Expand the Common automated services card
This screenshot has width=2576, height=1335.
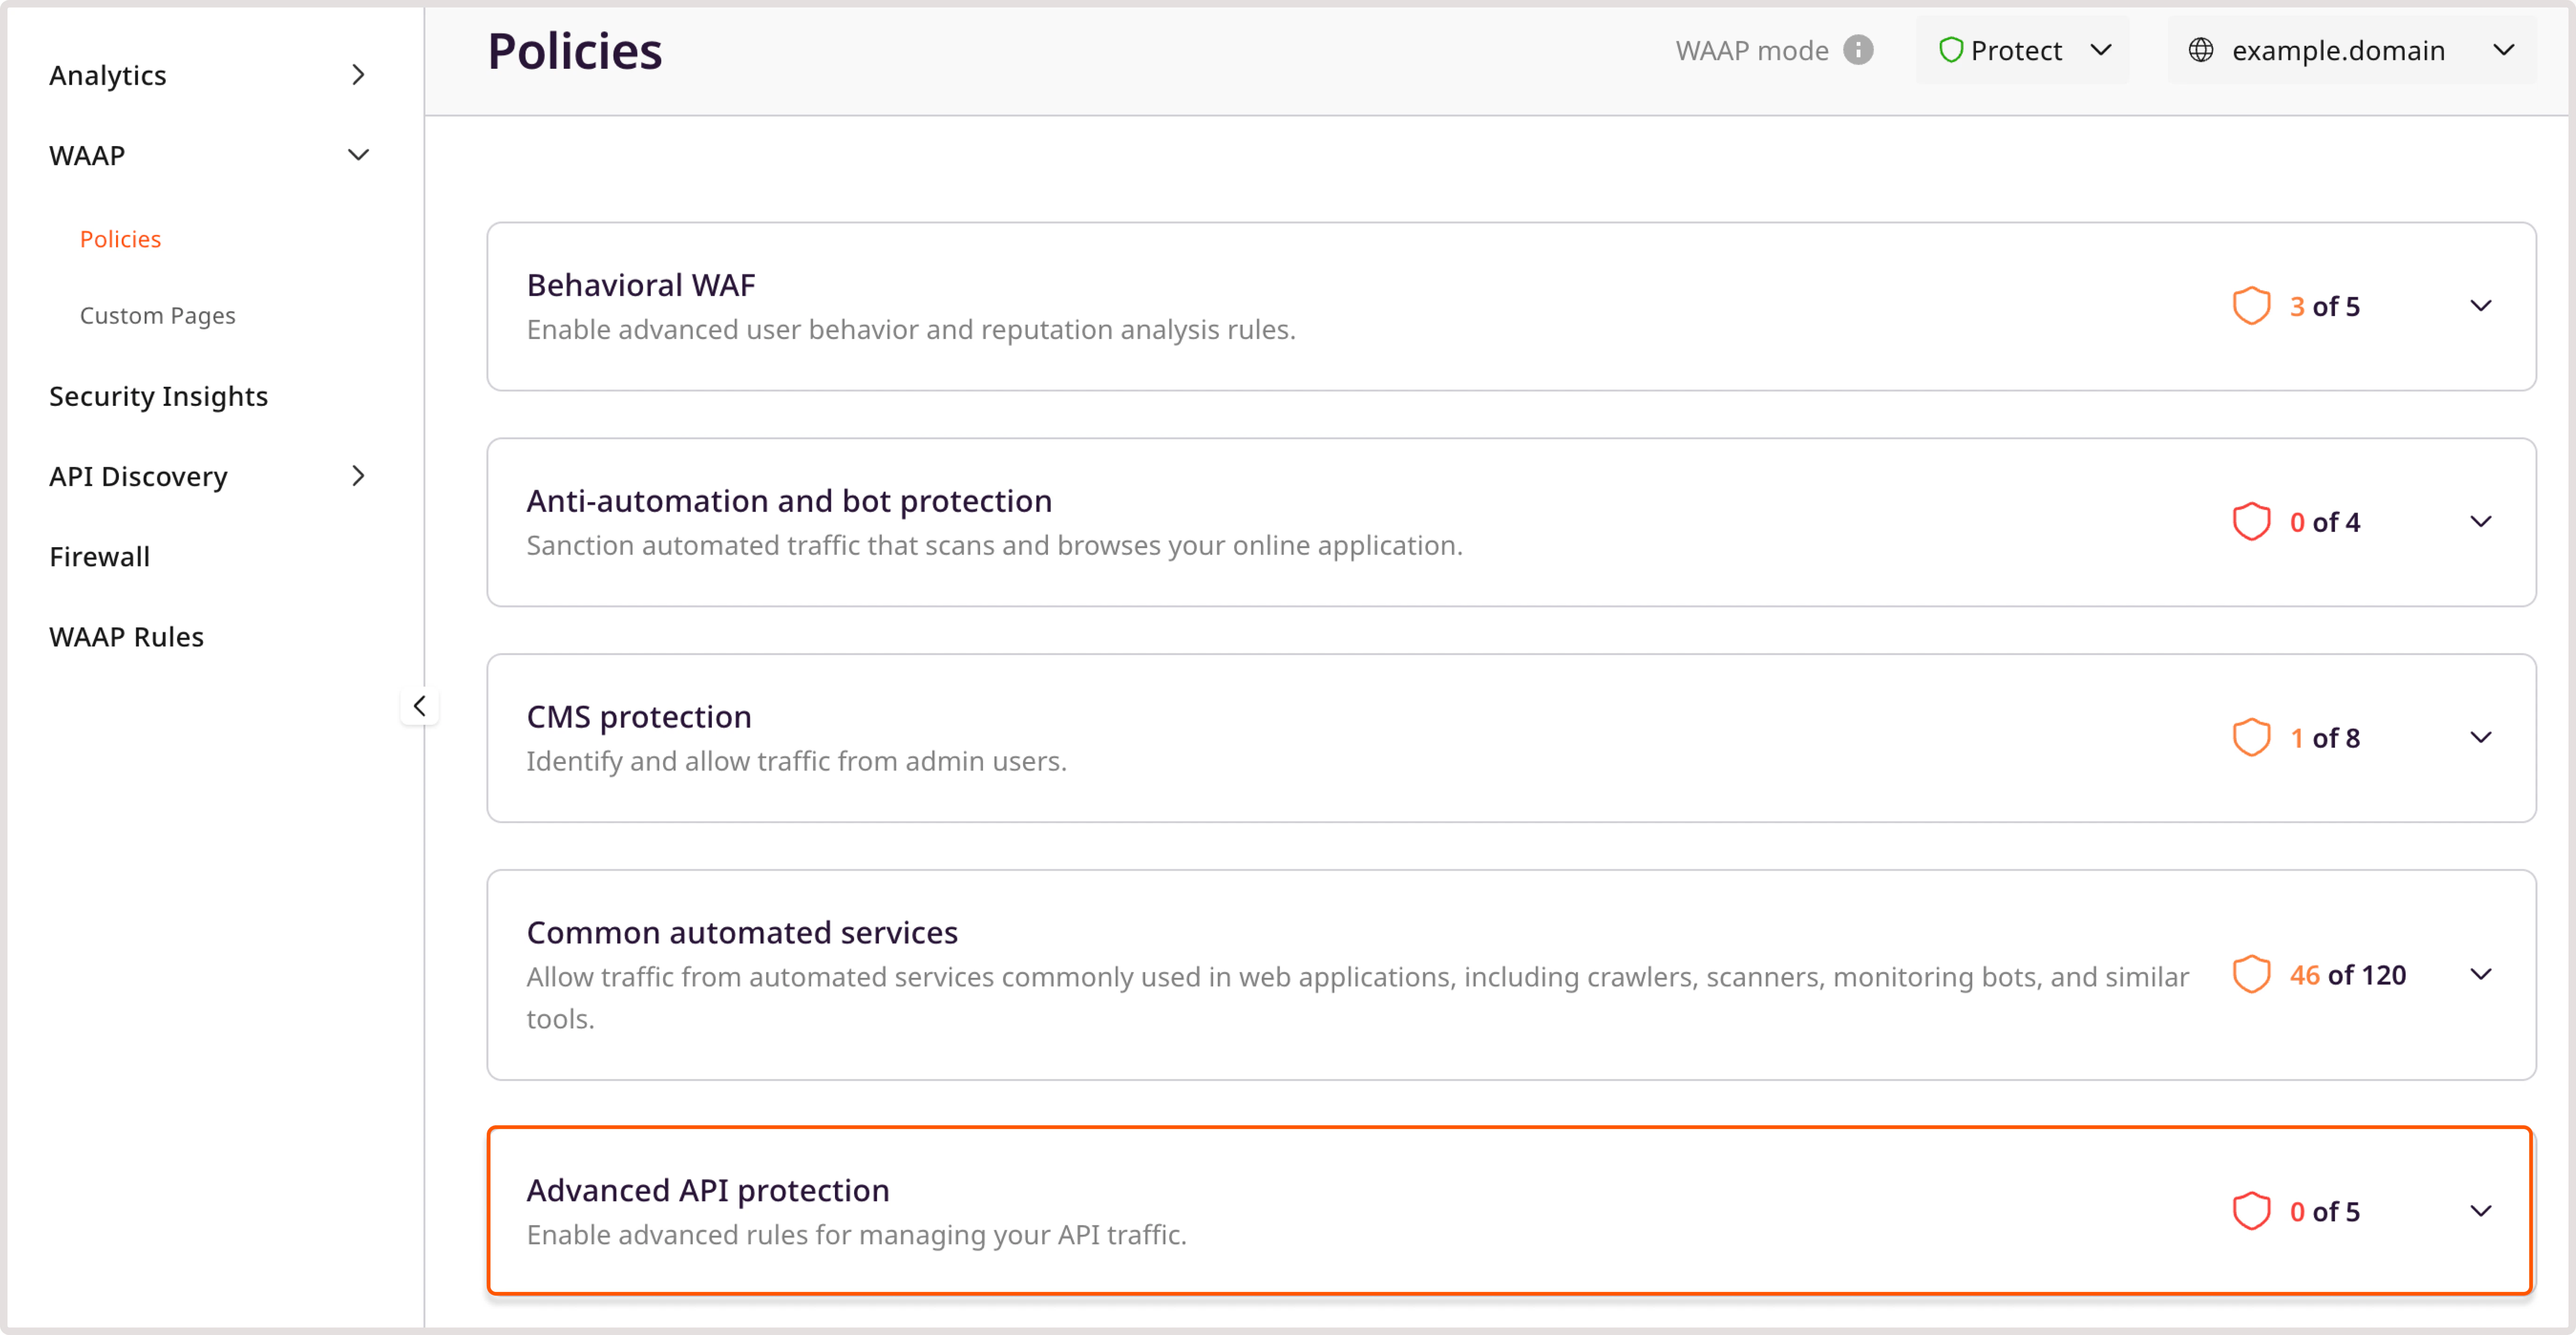tap(2482, 974)
